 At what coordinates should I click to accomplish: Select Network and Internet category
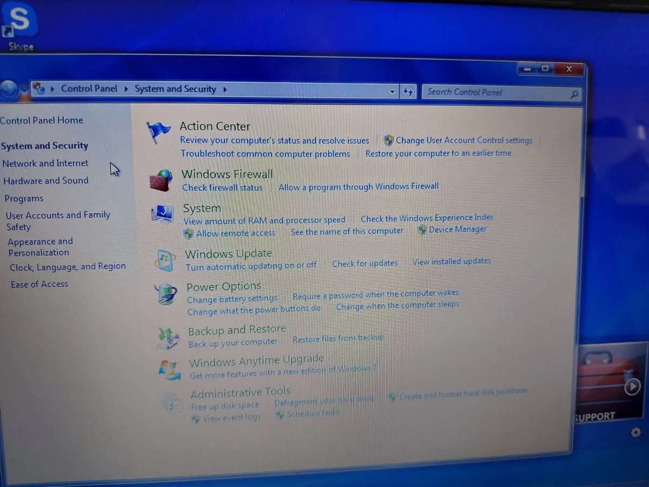point(45,163)
